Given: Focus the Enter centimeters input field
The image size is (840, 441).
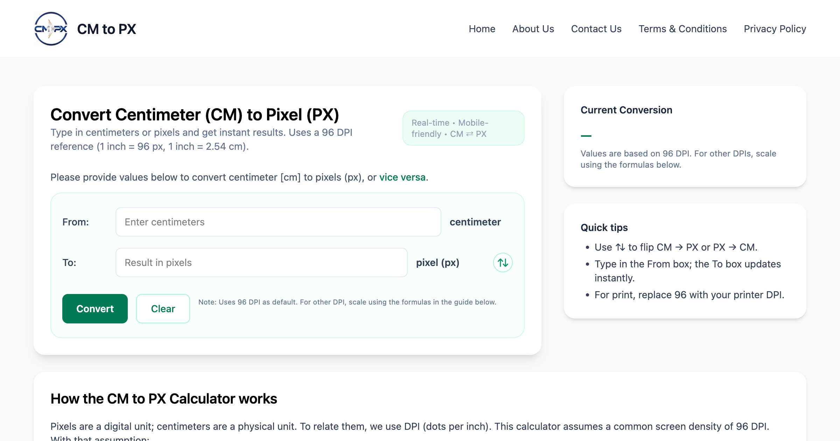Looking at the screenshot, I should click(278, 222).
